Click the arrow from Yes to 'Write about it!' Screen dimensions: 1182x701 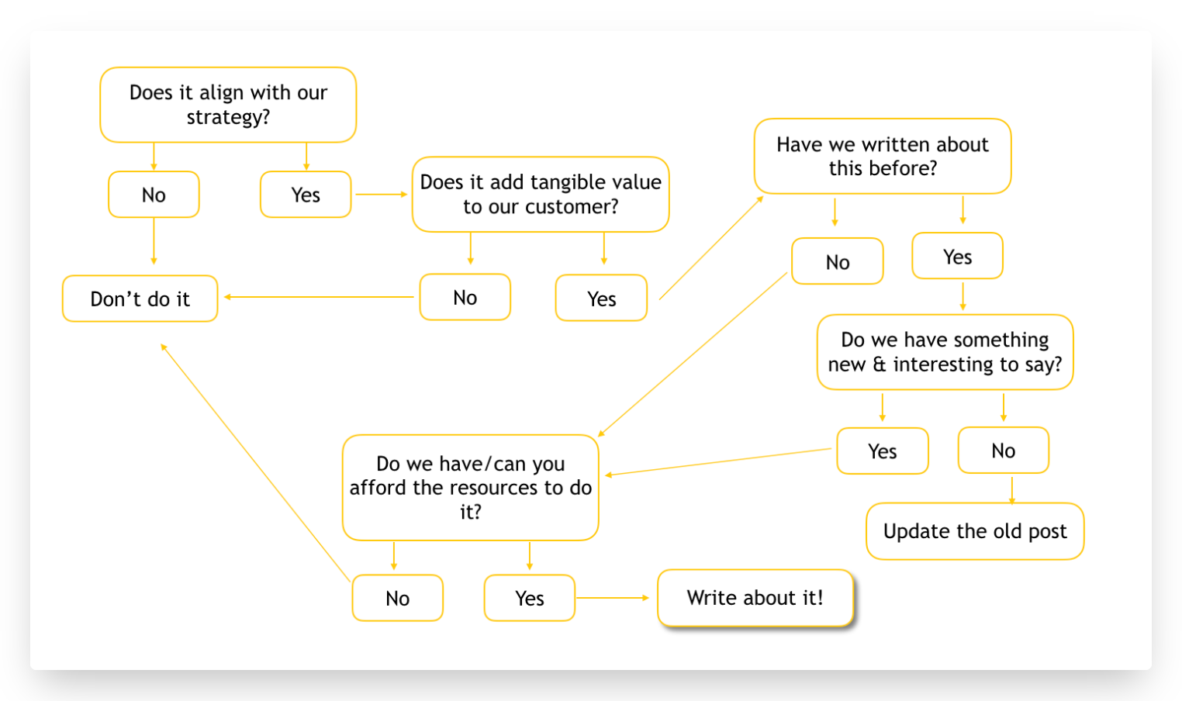click(x=613, y=598)
